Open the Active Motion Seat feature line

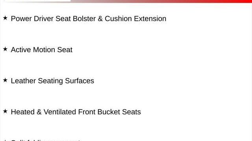click(x=42, y=50)
